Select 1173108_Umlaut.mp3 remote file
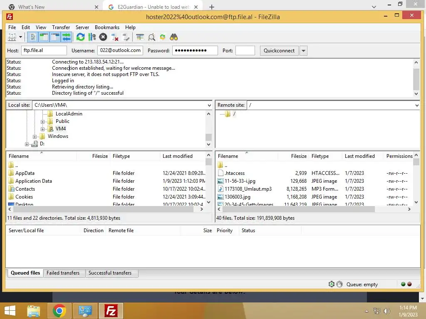The width and height of the screenshot is (426, 319). tap(315, 189)
